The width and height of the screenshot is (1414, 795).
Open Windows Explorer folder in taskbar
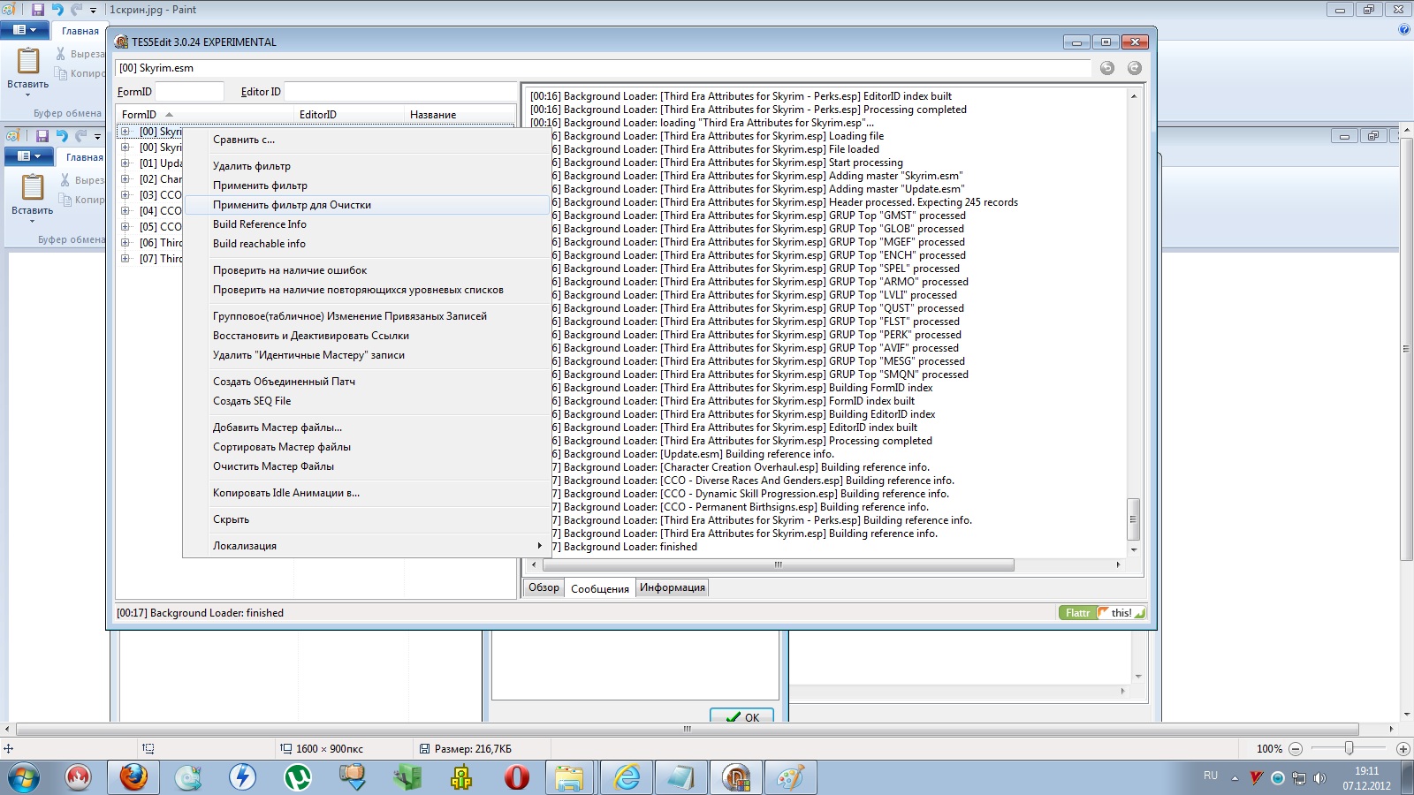pos(569,777)
